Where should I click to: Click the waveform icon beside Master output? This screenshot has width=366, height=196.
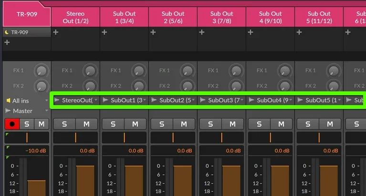tap(8, 111)
